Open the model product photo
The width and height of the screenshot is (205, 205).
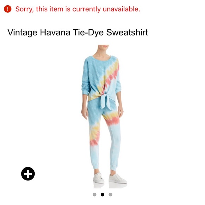[x=102, y=117]
